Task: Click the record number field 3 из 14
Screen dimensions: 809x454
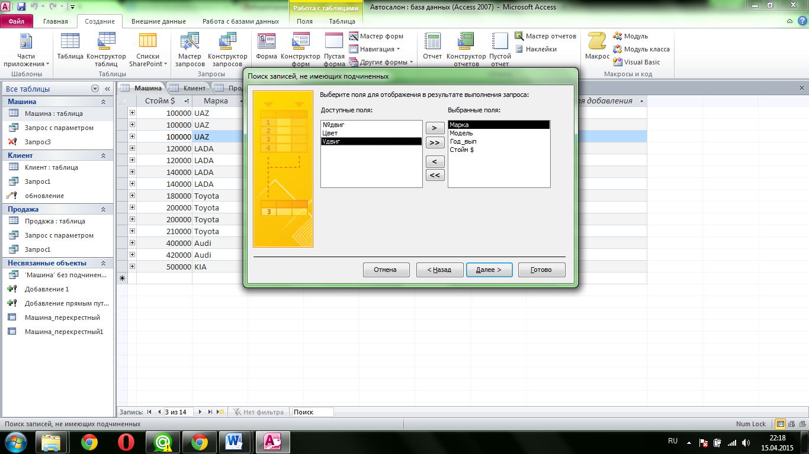Action: [179, 412]
